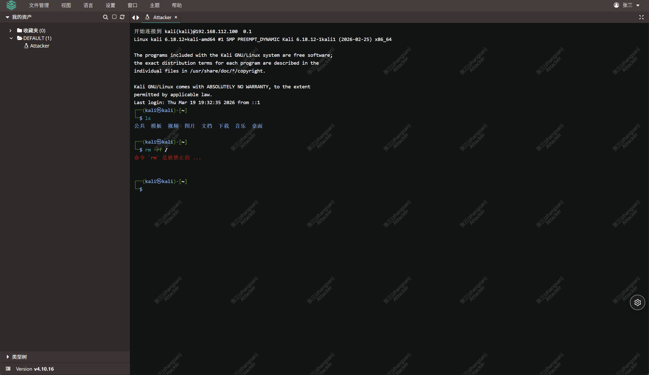
Task: Click the JumpServer logo icon
Action: pos(11,5)
